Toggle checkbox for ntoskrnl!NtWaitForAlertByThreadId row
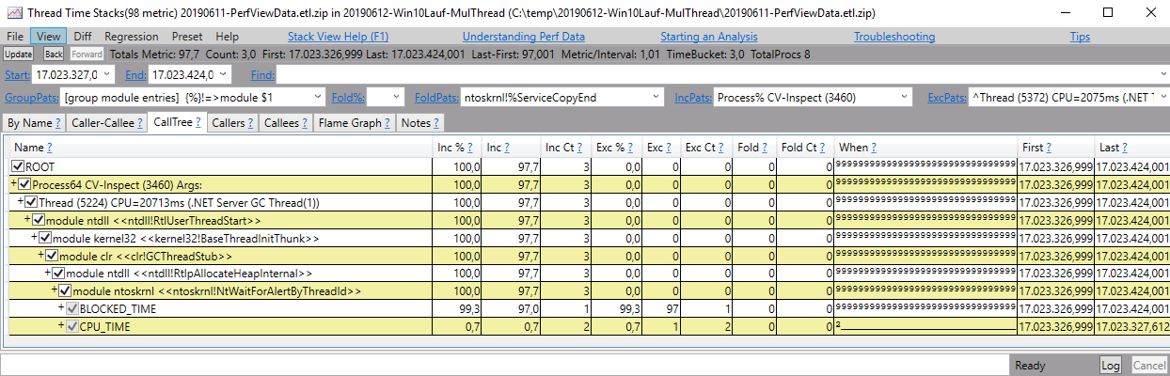 pos(66,290)
